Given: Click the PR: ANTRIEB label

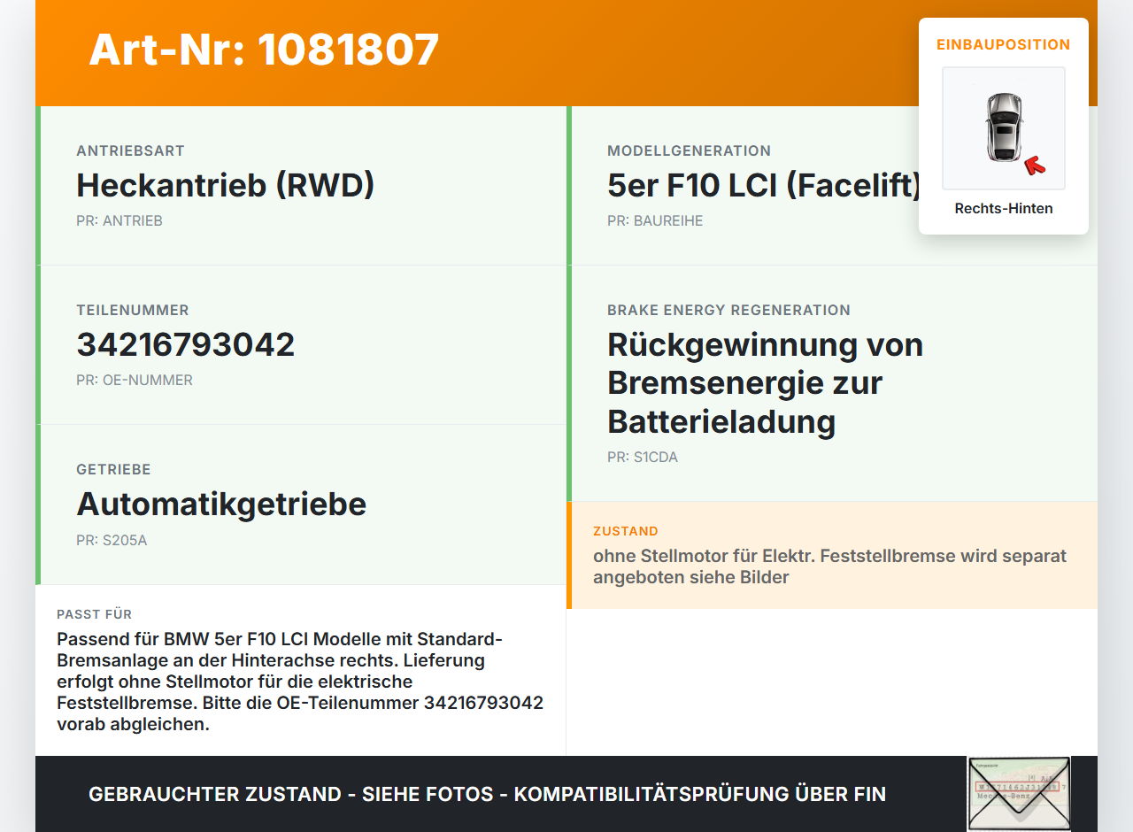Looking at the screenshot, I should (x=119, y=221).
